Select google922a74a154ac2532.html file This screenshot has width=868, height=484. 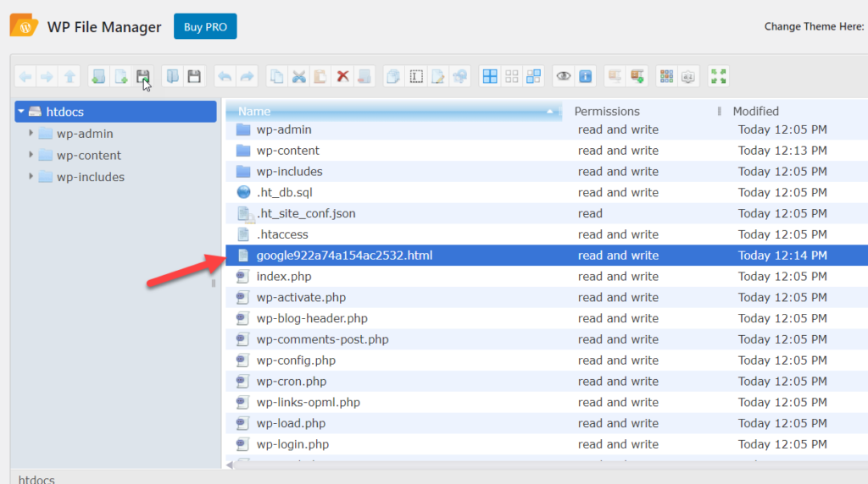coord(547,256)
